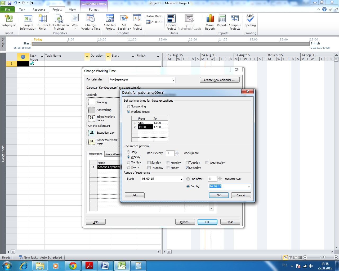Switch to the Resource ribbon tab
The image size is (339, 271).
39,10
